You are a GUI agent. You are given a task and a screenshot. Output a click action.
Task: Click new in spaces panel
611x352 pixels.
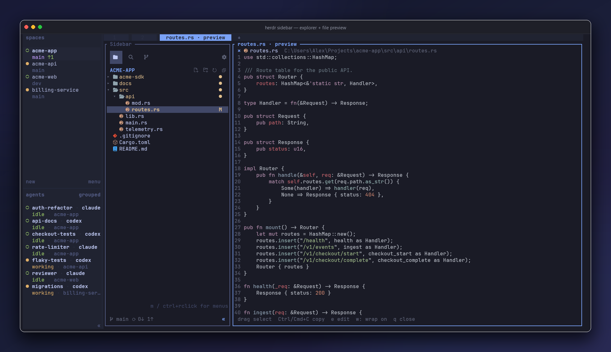(x=31, y=182)
